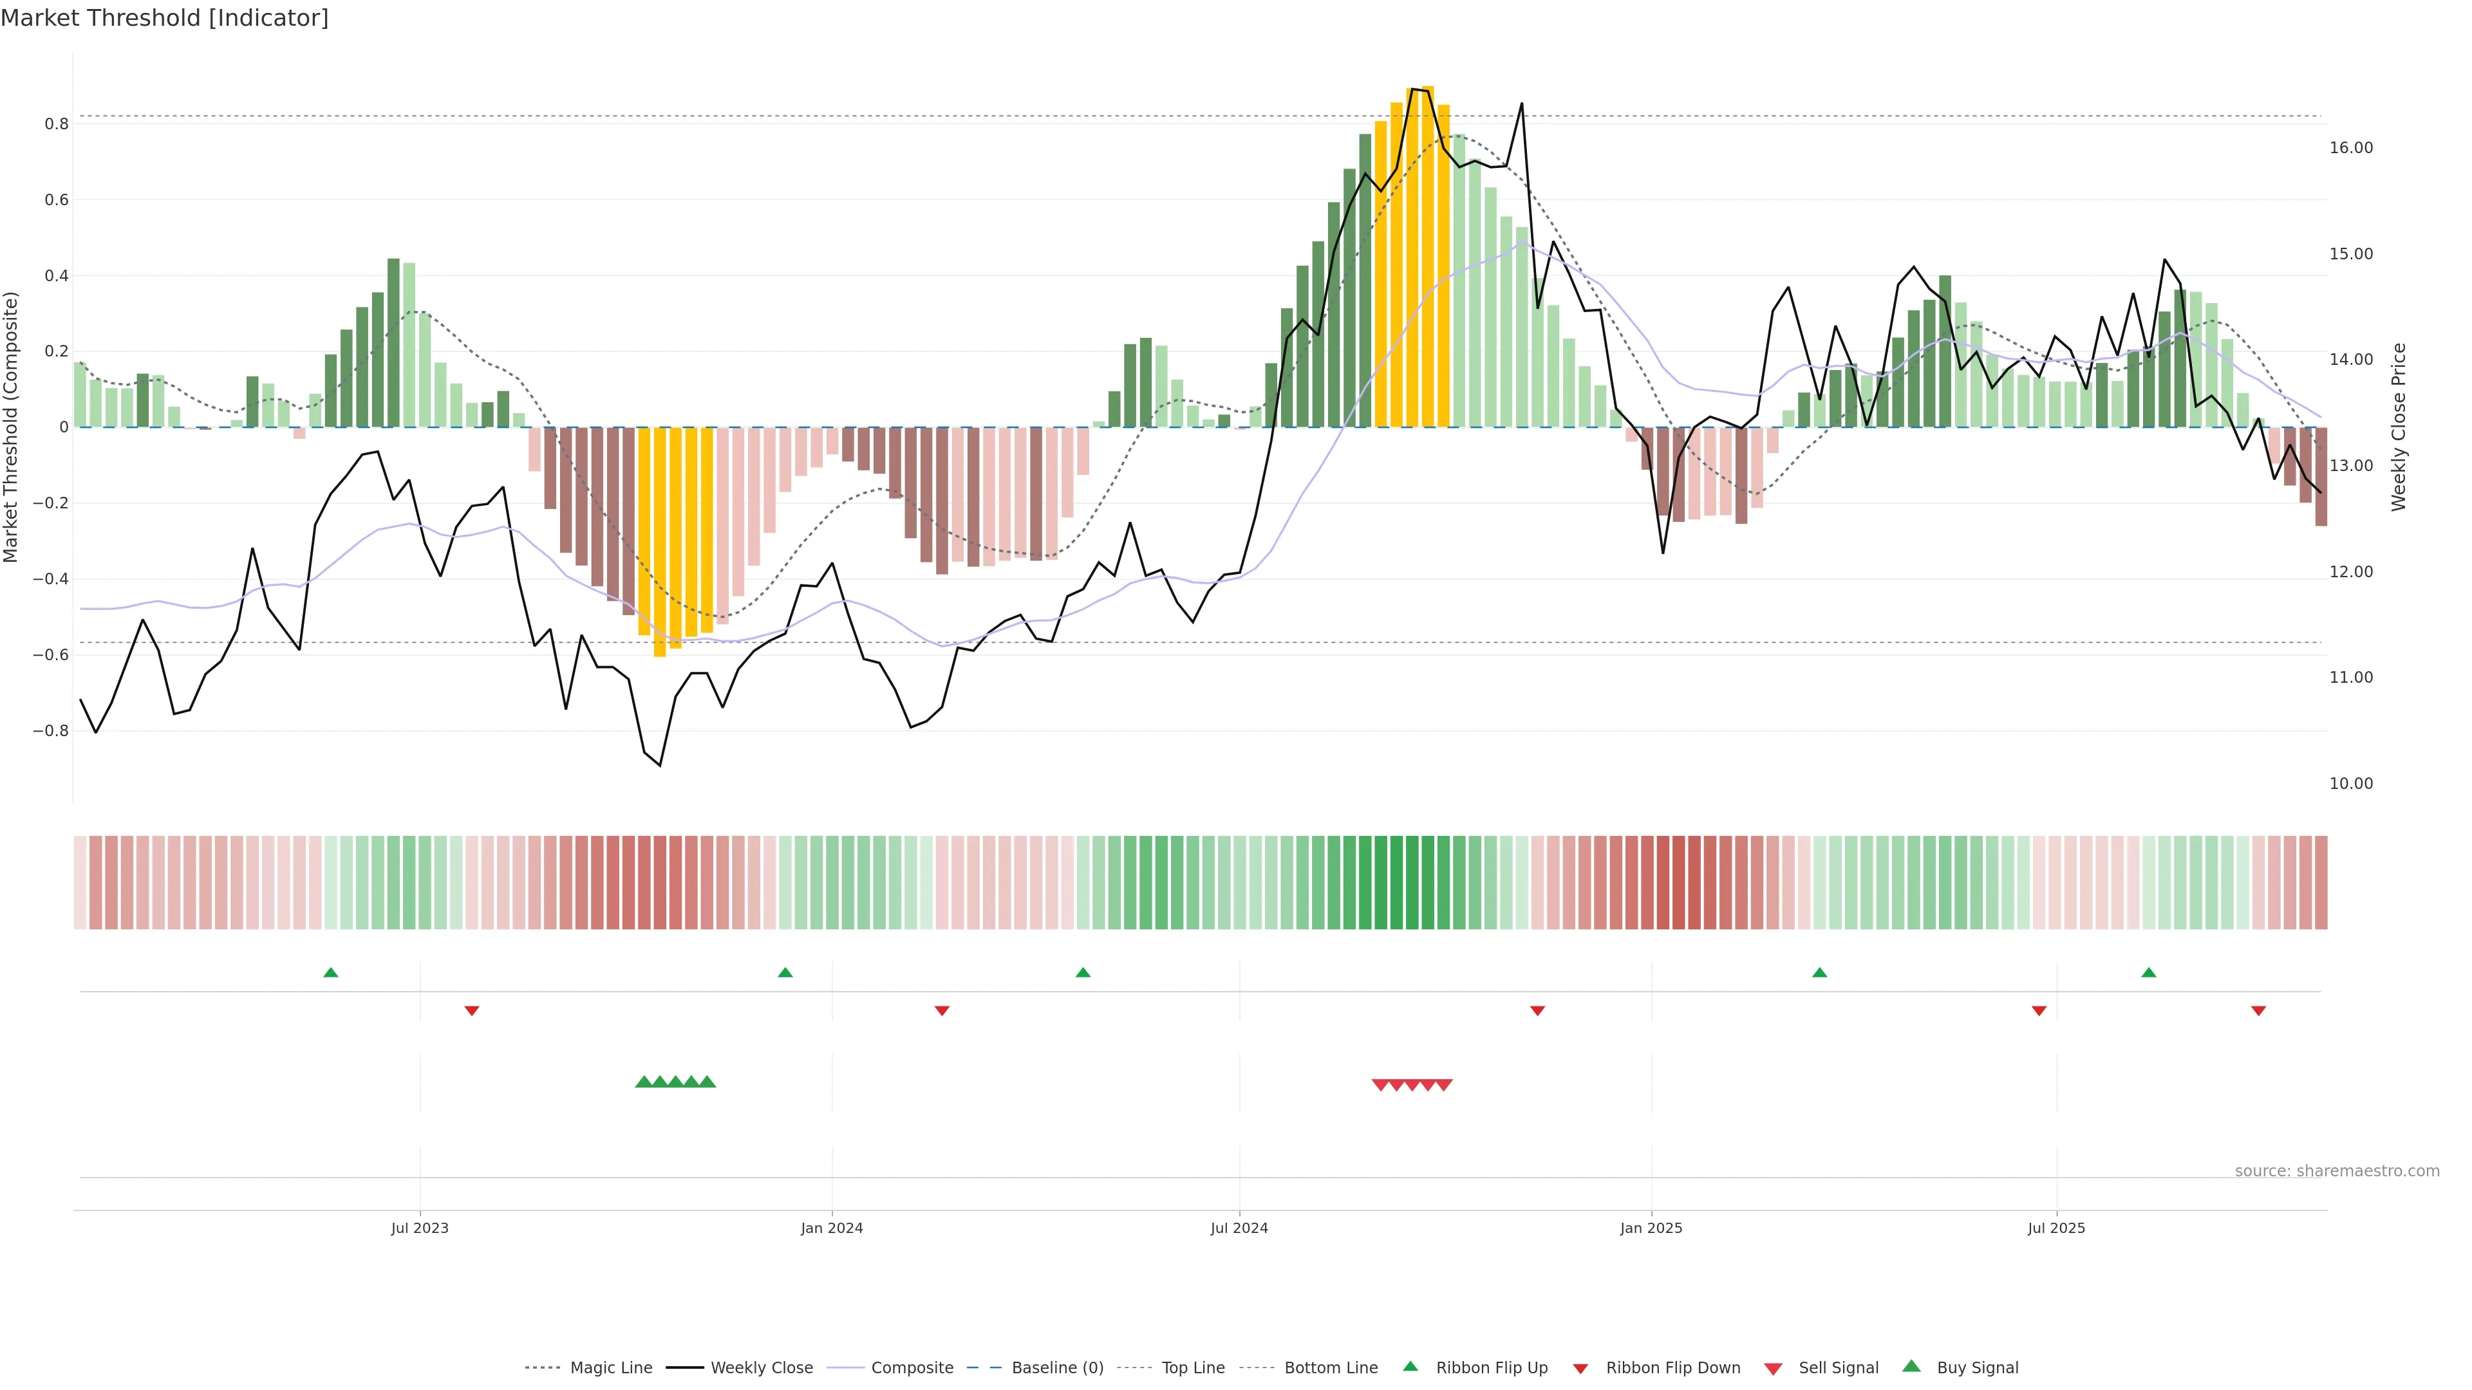Click the Jan 2024 x-axis label

[x=832, y=1228]
